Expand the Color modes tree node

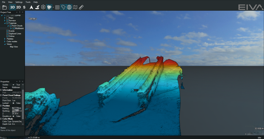pyautogui.click(x=5, y=41)
